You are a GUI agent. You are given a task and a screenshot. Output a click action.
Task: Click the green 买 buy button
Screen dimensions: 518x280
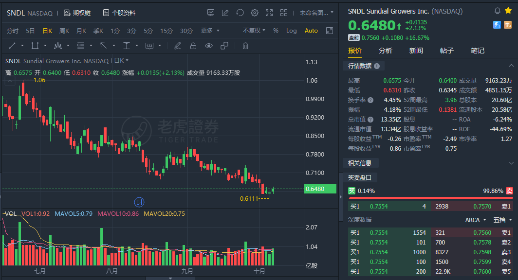click(351, 191)
